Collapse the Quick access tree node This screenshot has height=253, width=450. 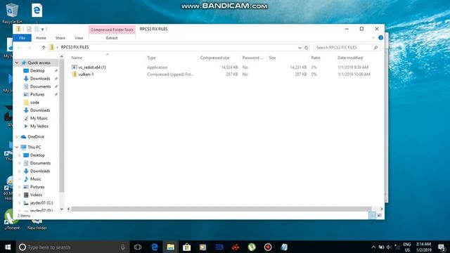(x=17, y=63)
